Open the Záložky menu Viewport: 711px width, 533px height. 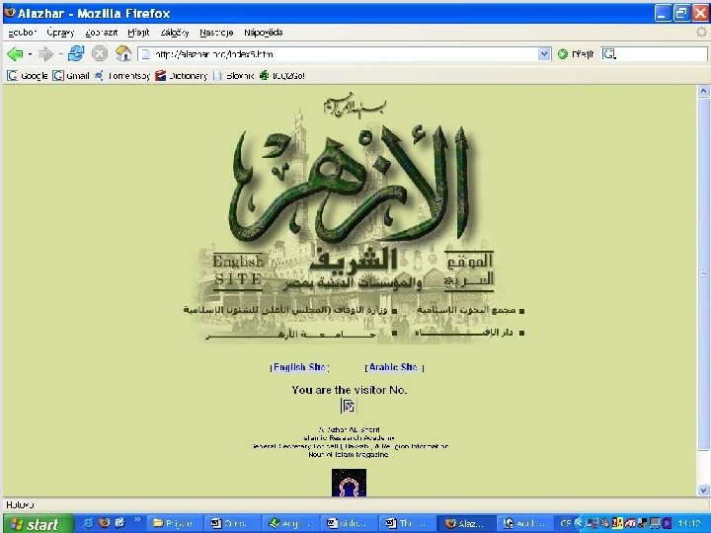[175, 33]
